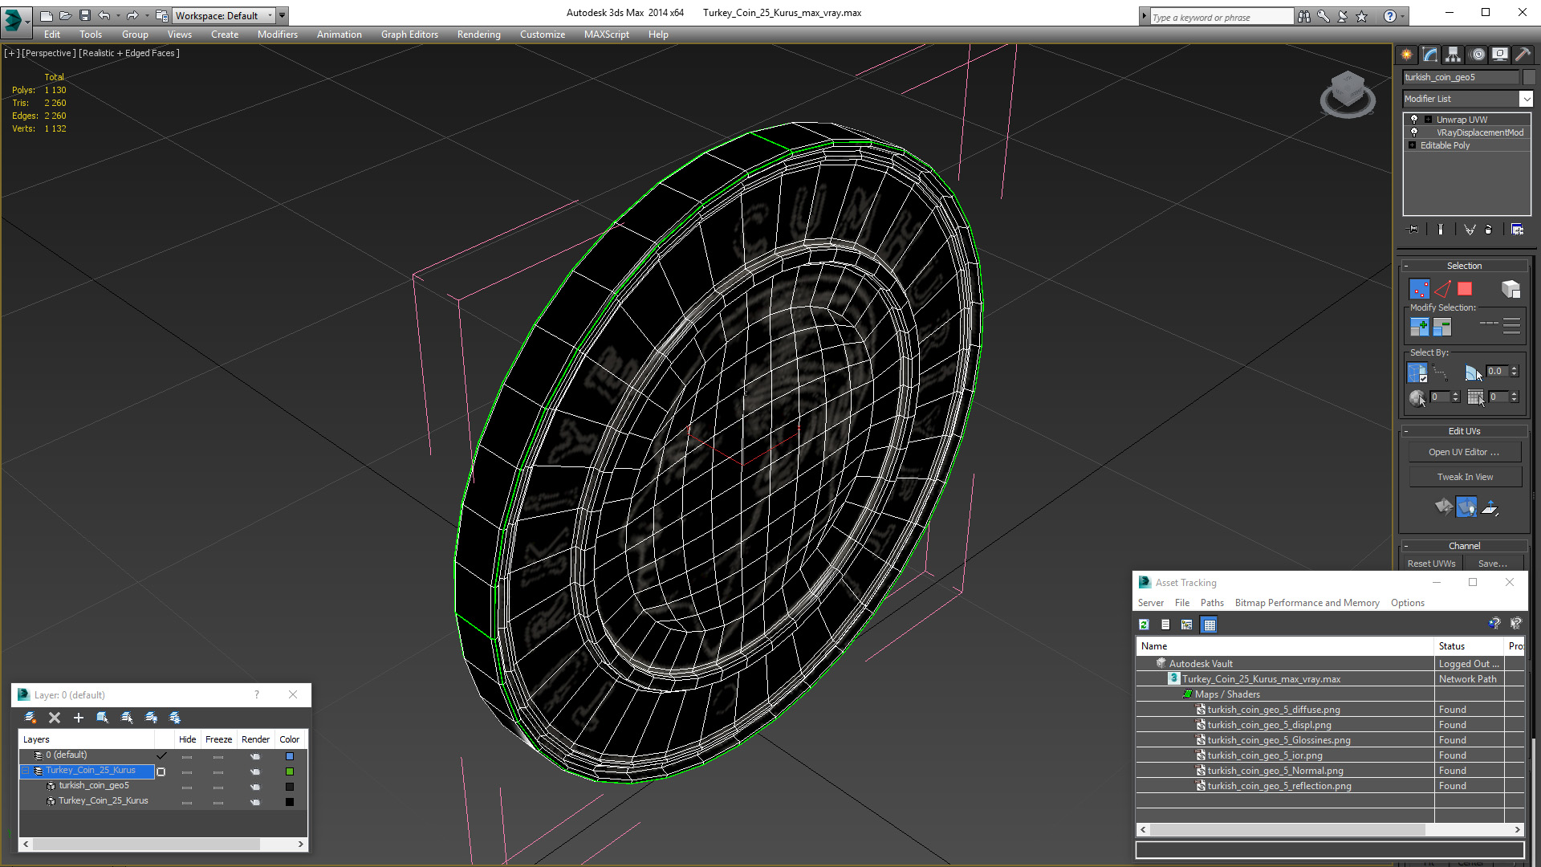Collapse Turkey_Coin_25_Kurus layer tree
The width and height of the screenshot is (1541, 867).
tap(26, 771)
